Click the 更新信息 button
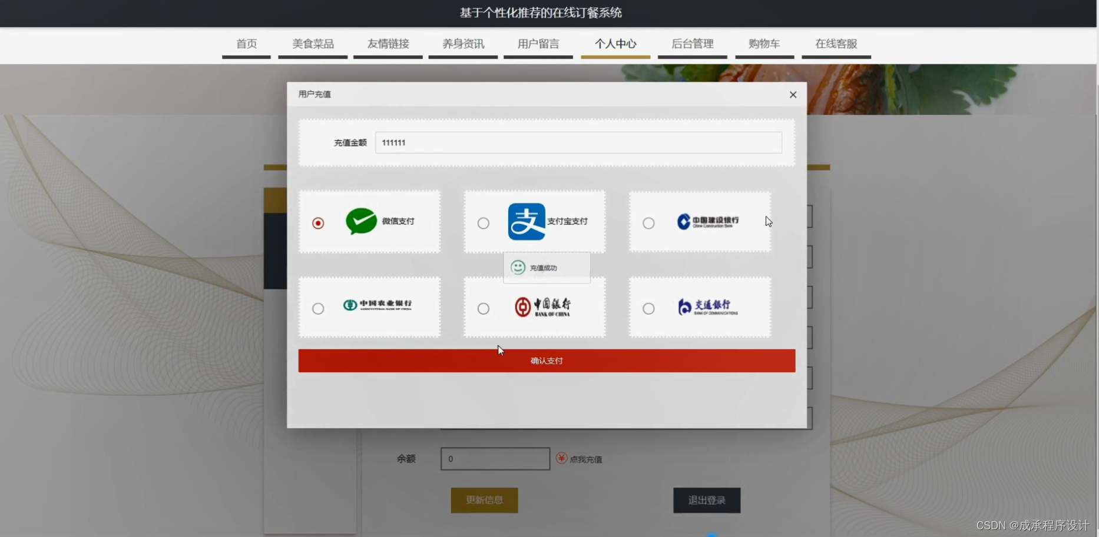The width and height of the screenshot is (1099, 537). (485, 500)
